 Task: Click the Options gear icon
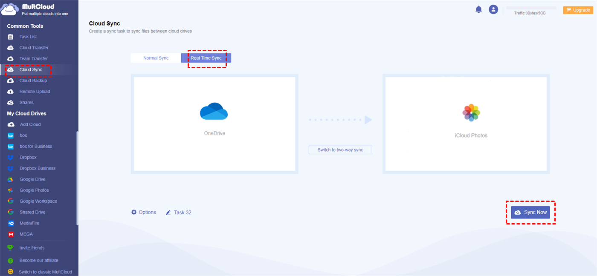click(x=134, y=212)
